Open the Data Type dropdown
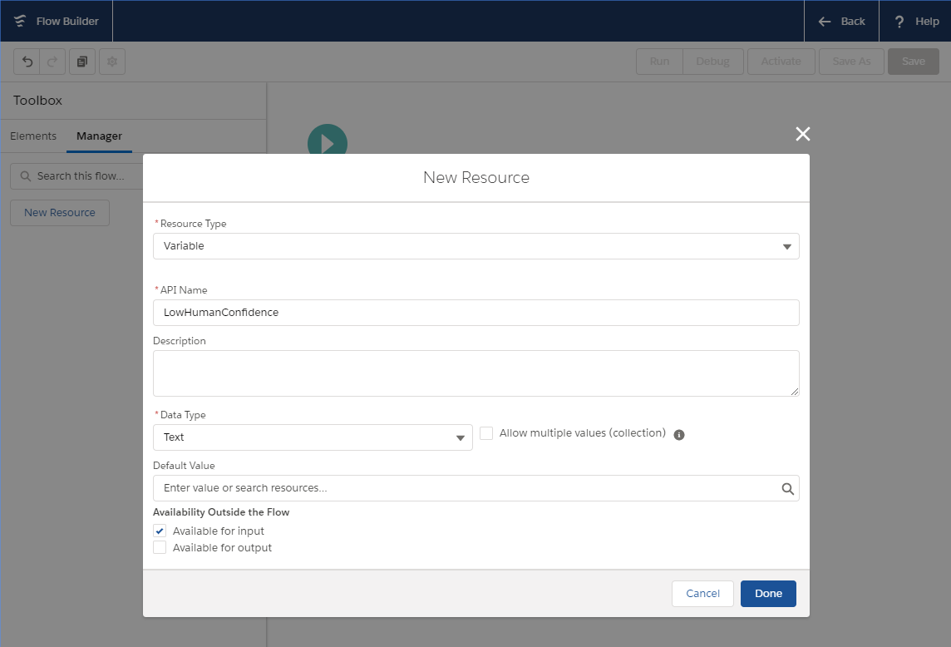The width and height of the screenshot is (951, 647). pyautogui.click(x=313, y=437)
